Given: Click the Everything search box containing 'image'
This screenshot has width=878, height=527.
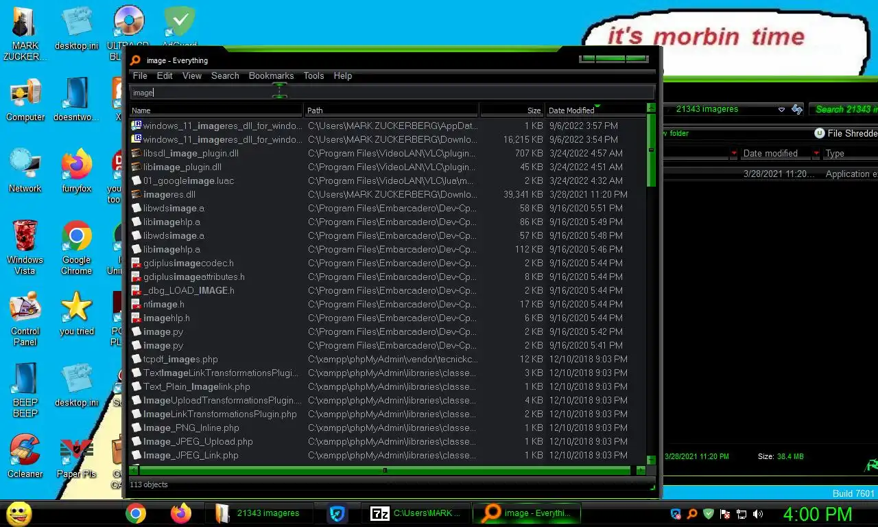Looking at the screenshot, I should coord(391,93).
